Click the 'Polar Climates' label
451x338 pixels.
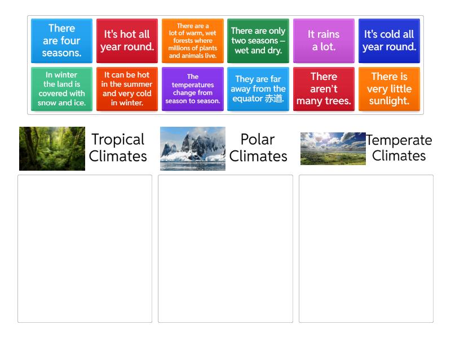click(257, 148)
